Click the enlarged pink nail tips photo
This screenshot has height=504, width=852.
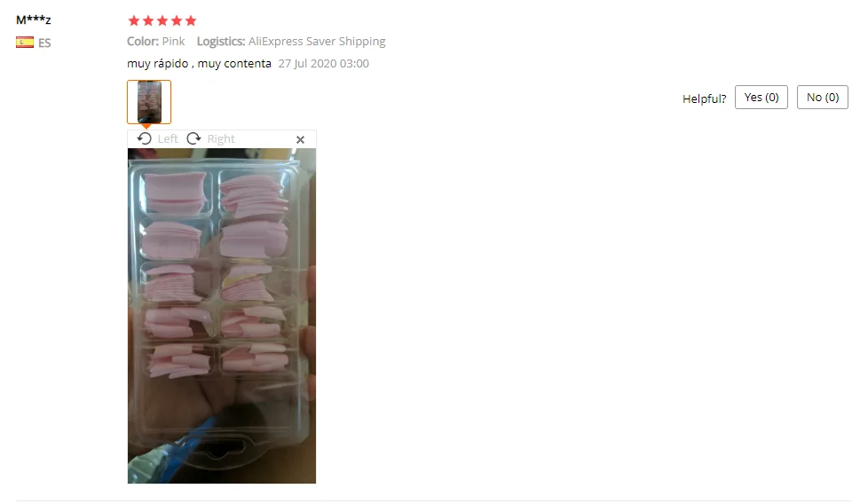coord(222,316)
